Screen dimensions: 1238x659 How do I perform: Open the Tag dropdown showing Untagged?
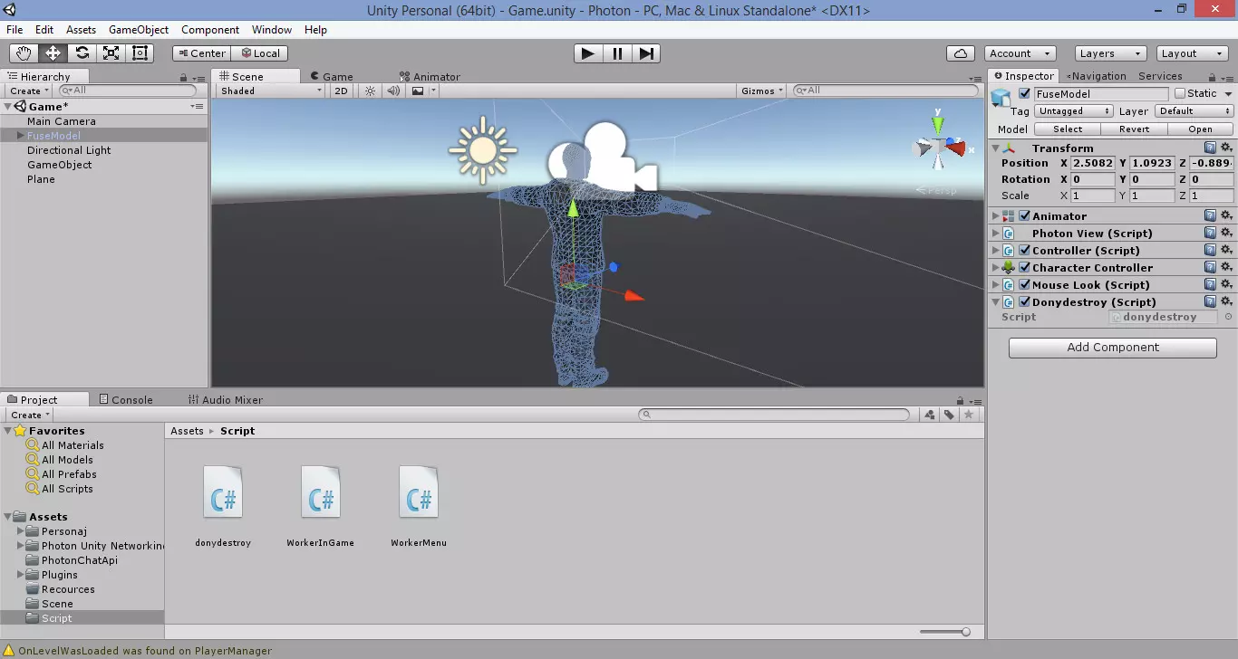click(x=1073, y=110)
